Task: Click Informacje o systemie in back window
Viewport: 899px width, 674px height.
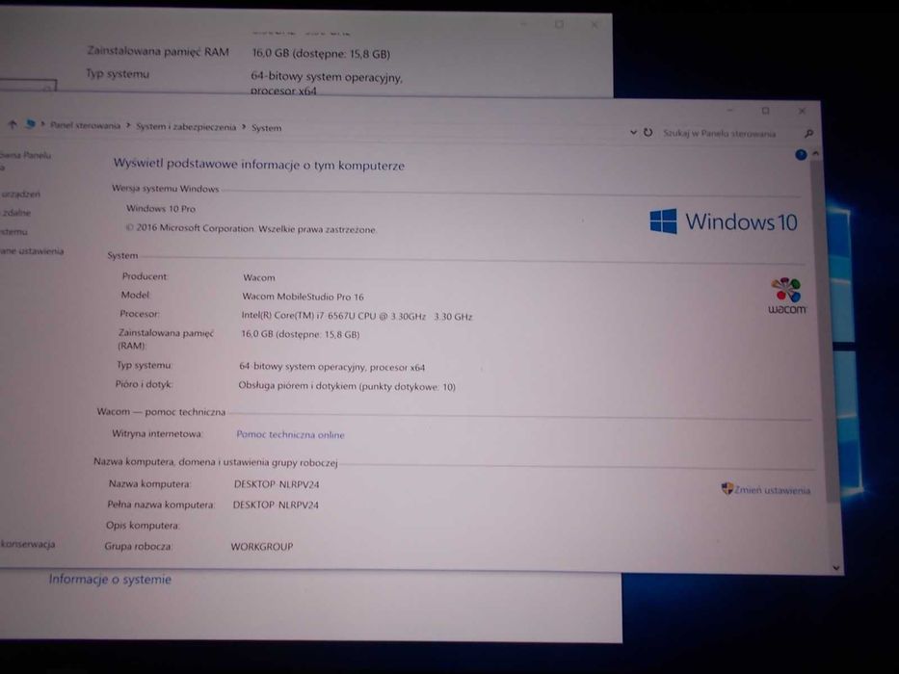Action: tap(110, 580)
